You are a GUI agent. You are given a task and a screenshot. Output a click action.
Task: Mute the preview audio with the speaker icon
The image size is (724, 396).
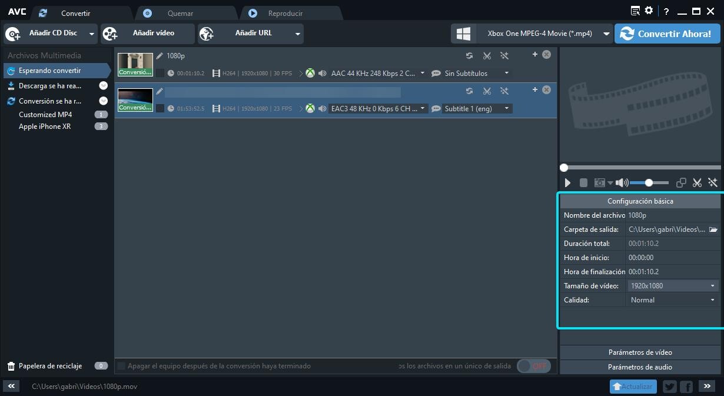(x=622, y=182)
